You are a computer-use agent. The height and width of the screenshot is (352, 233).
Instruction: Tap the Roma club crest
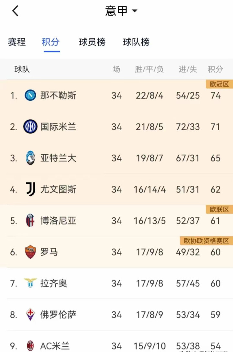(x=30, y=252)
